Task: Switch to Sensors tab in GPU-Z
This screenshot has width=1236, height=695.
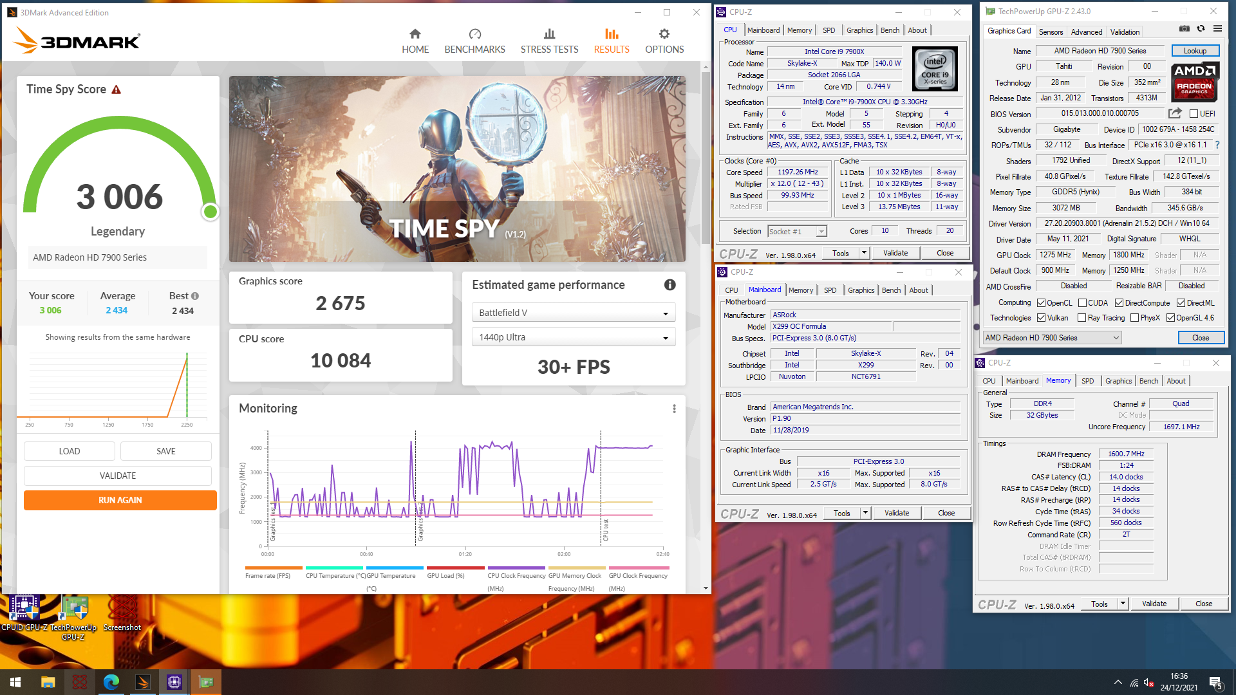Action: [x=1051, y=32]
